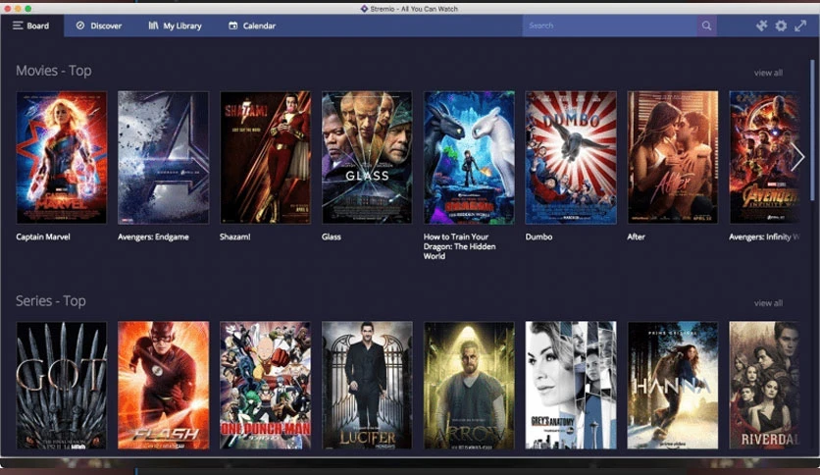Open Avengers: Infinity War poster
Screen dimensions: 820x475
[x=764, y=157]
